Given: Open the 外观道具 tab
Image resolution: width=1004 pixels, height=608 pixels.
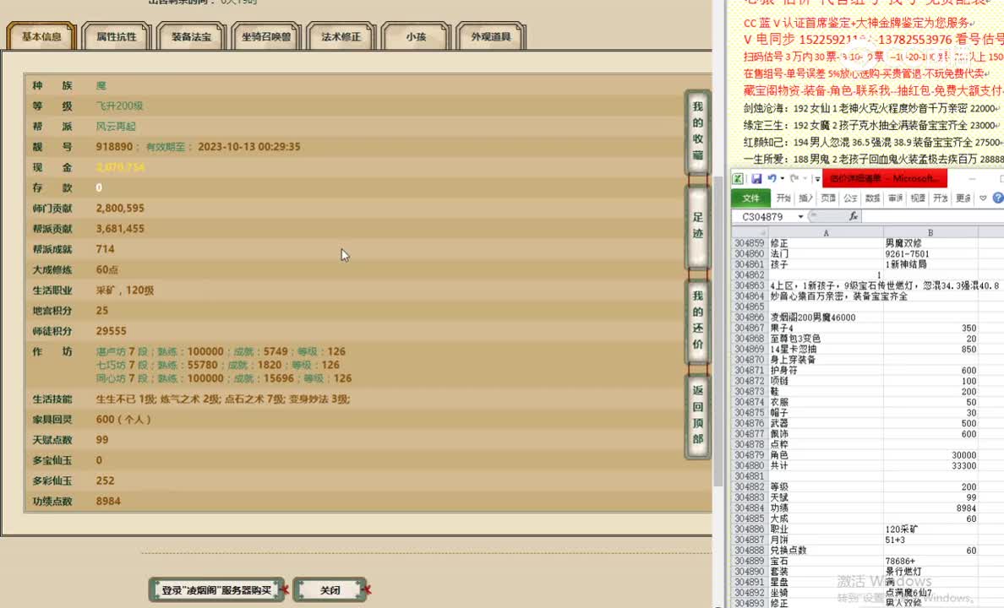Looking at the screenshot, I should click(x=490, y=37).
